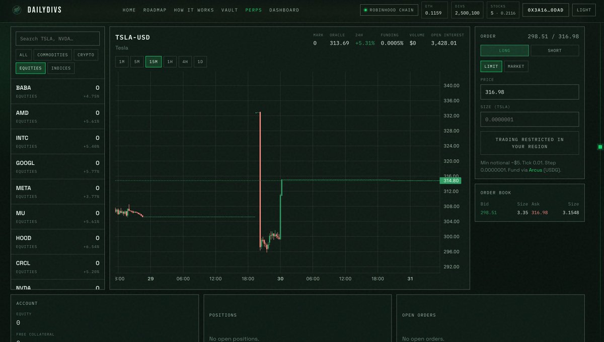Click the 314.80 price label on chart
The image size is (604, 342).
point(450,180)
